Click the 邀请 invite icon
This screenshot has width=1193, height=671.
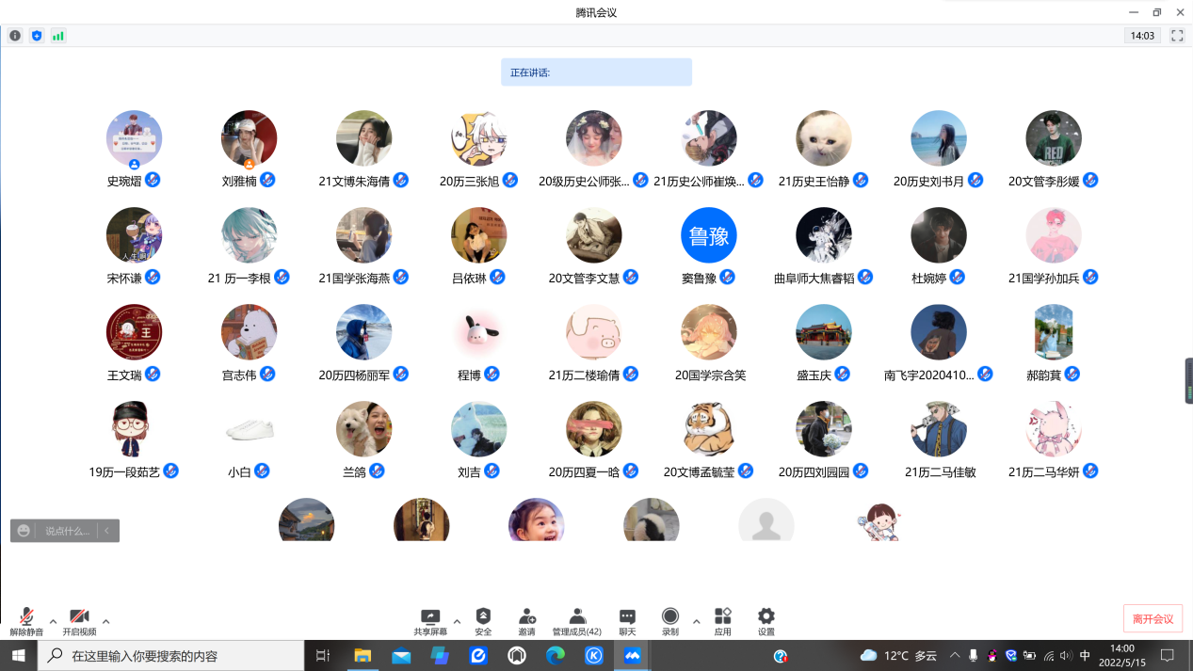pos(526,621)
